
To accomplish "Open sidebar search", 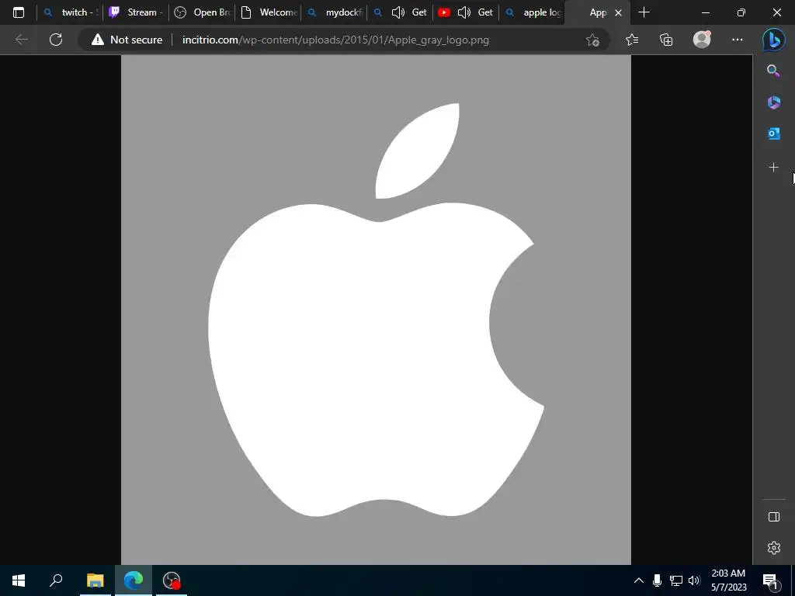I will pyautogui.click(x=773, y=71).
